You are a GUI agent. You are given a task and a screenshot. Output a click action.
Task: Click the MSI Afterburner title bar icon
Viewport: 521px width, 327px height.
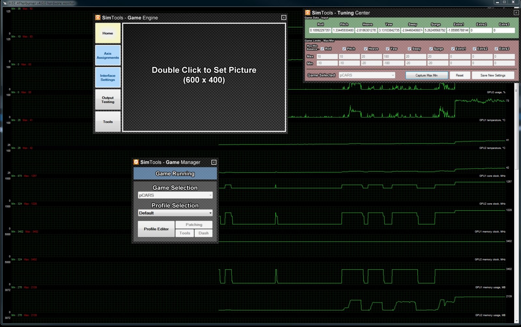coord(5,3)
